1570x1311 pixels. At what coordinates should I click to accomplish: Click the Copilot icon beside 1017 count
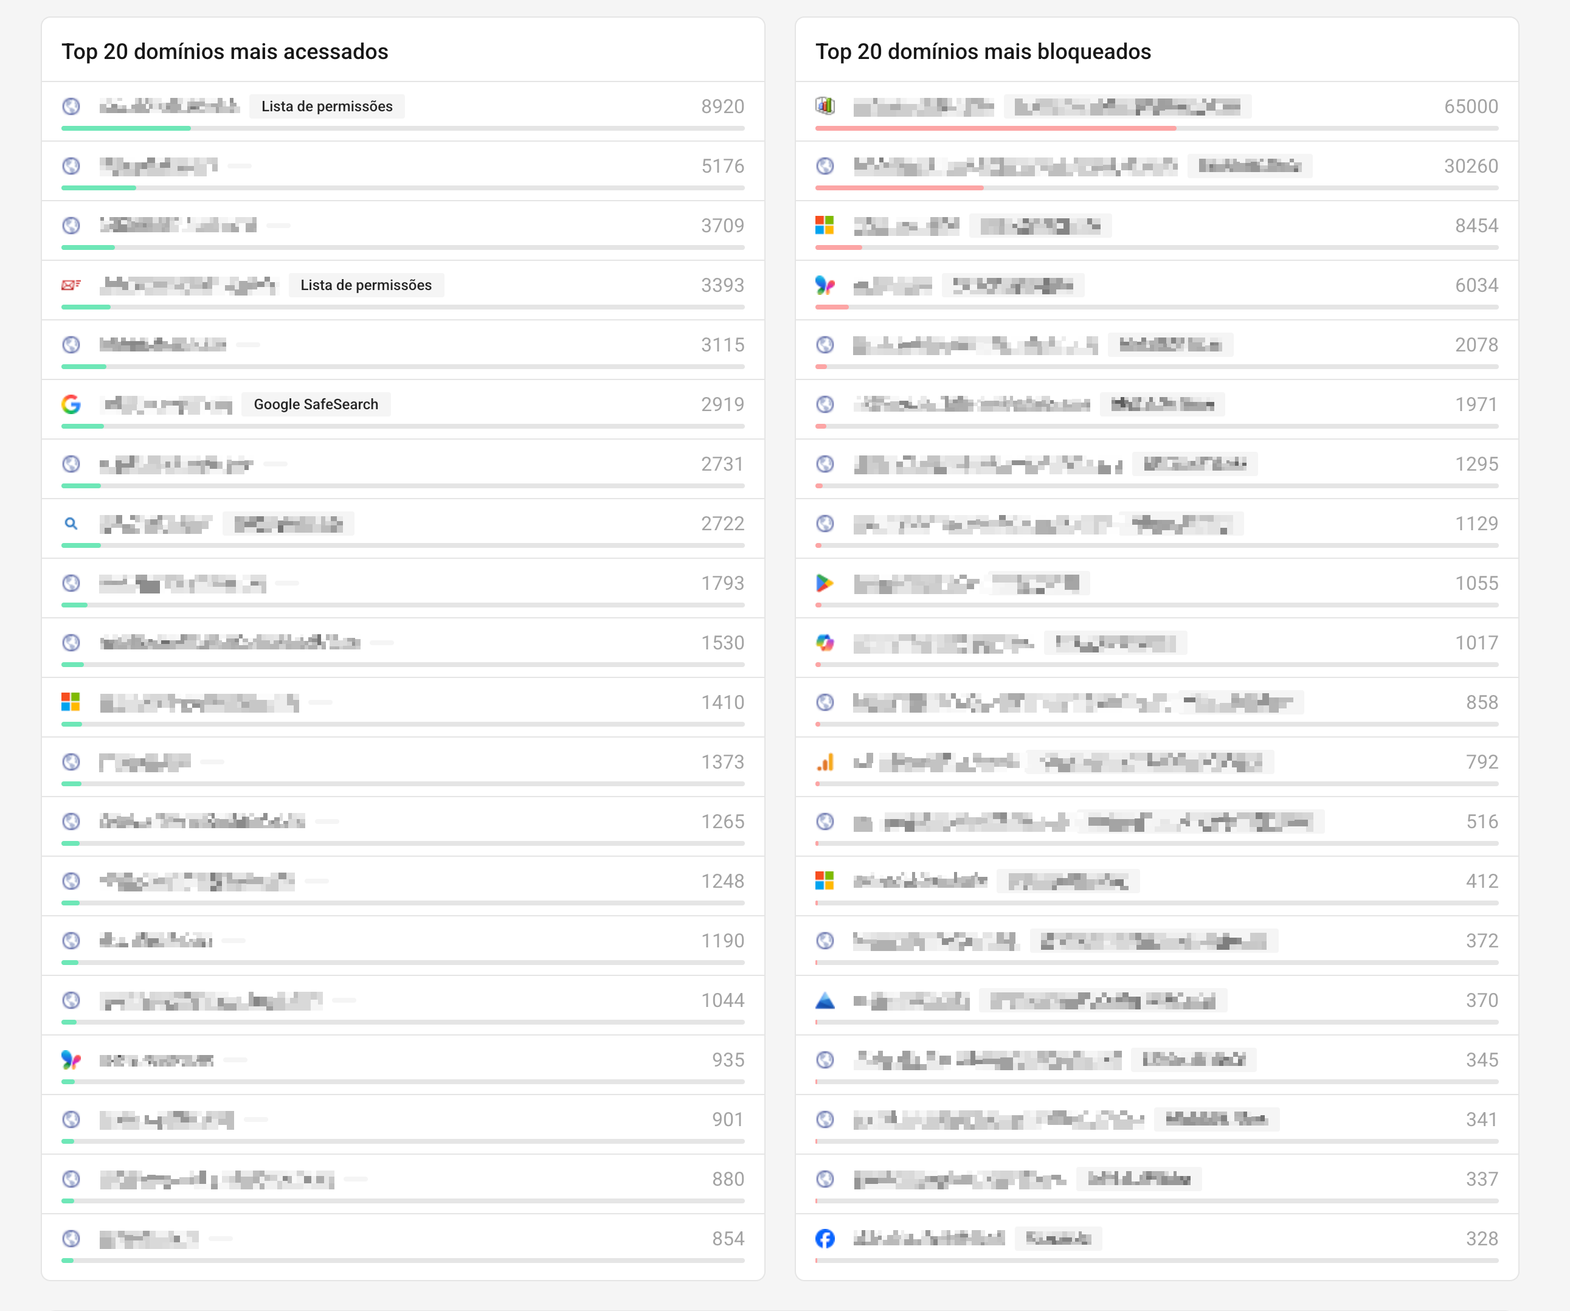click(825, 643)
